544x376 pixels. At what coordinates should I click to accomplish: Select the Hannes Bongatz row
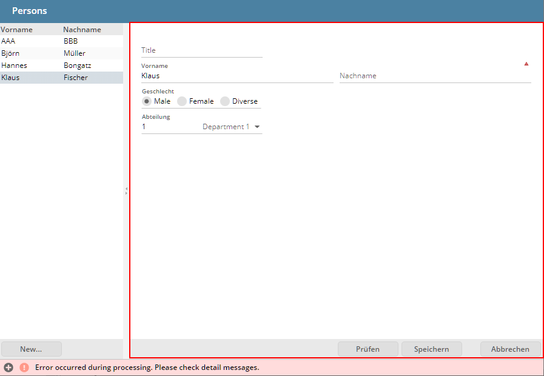point(61,65)
